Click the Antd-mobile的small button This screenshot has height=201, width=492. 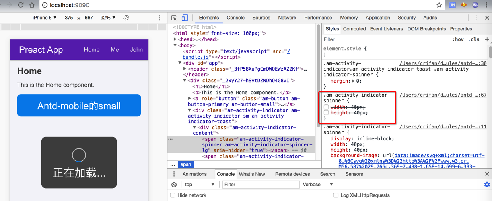click(79, 106)
